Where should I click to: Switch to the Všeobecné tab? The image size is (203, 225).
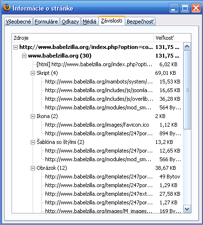(18, 22)
